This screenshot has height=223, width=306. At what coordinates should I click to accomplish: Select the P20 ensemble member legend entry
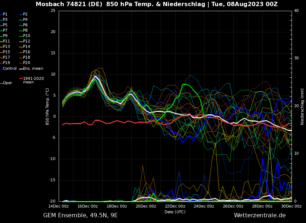click(x=27, y=63)
